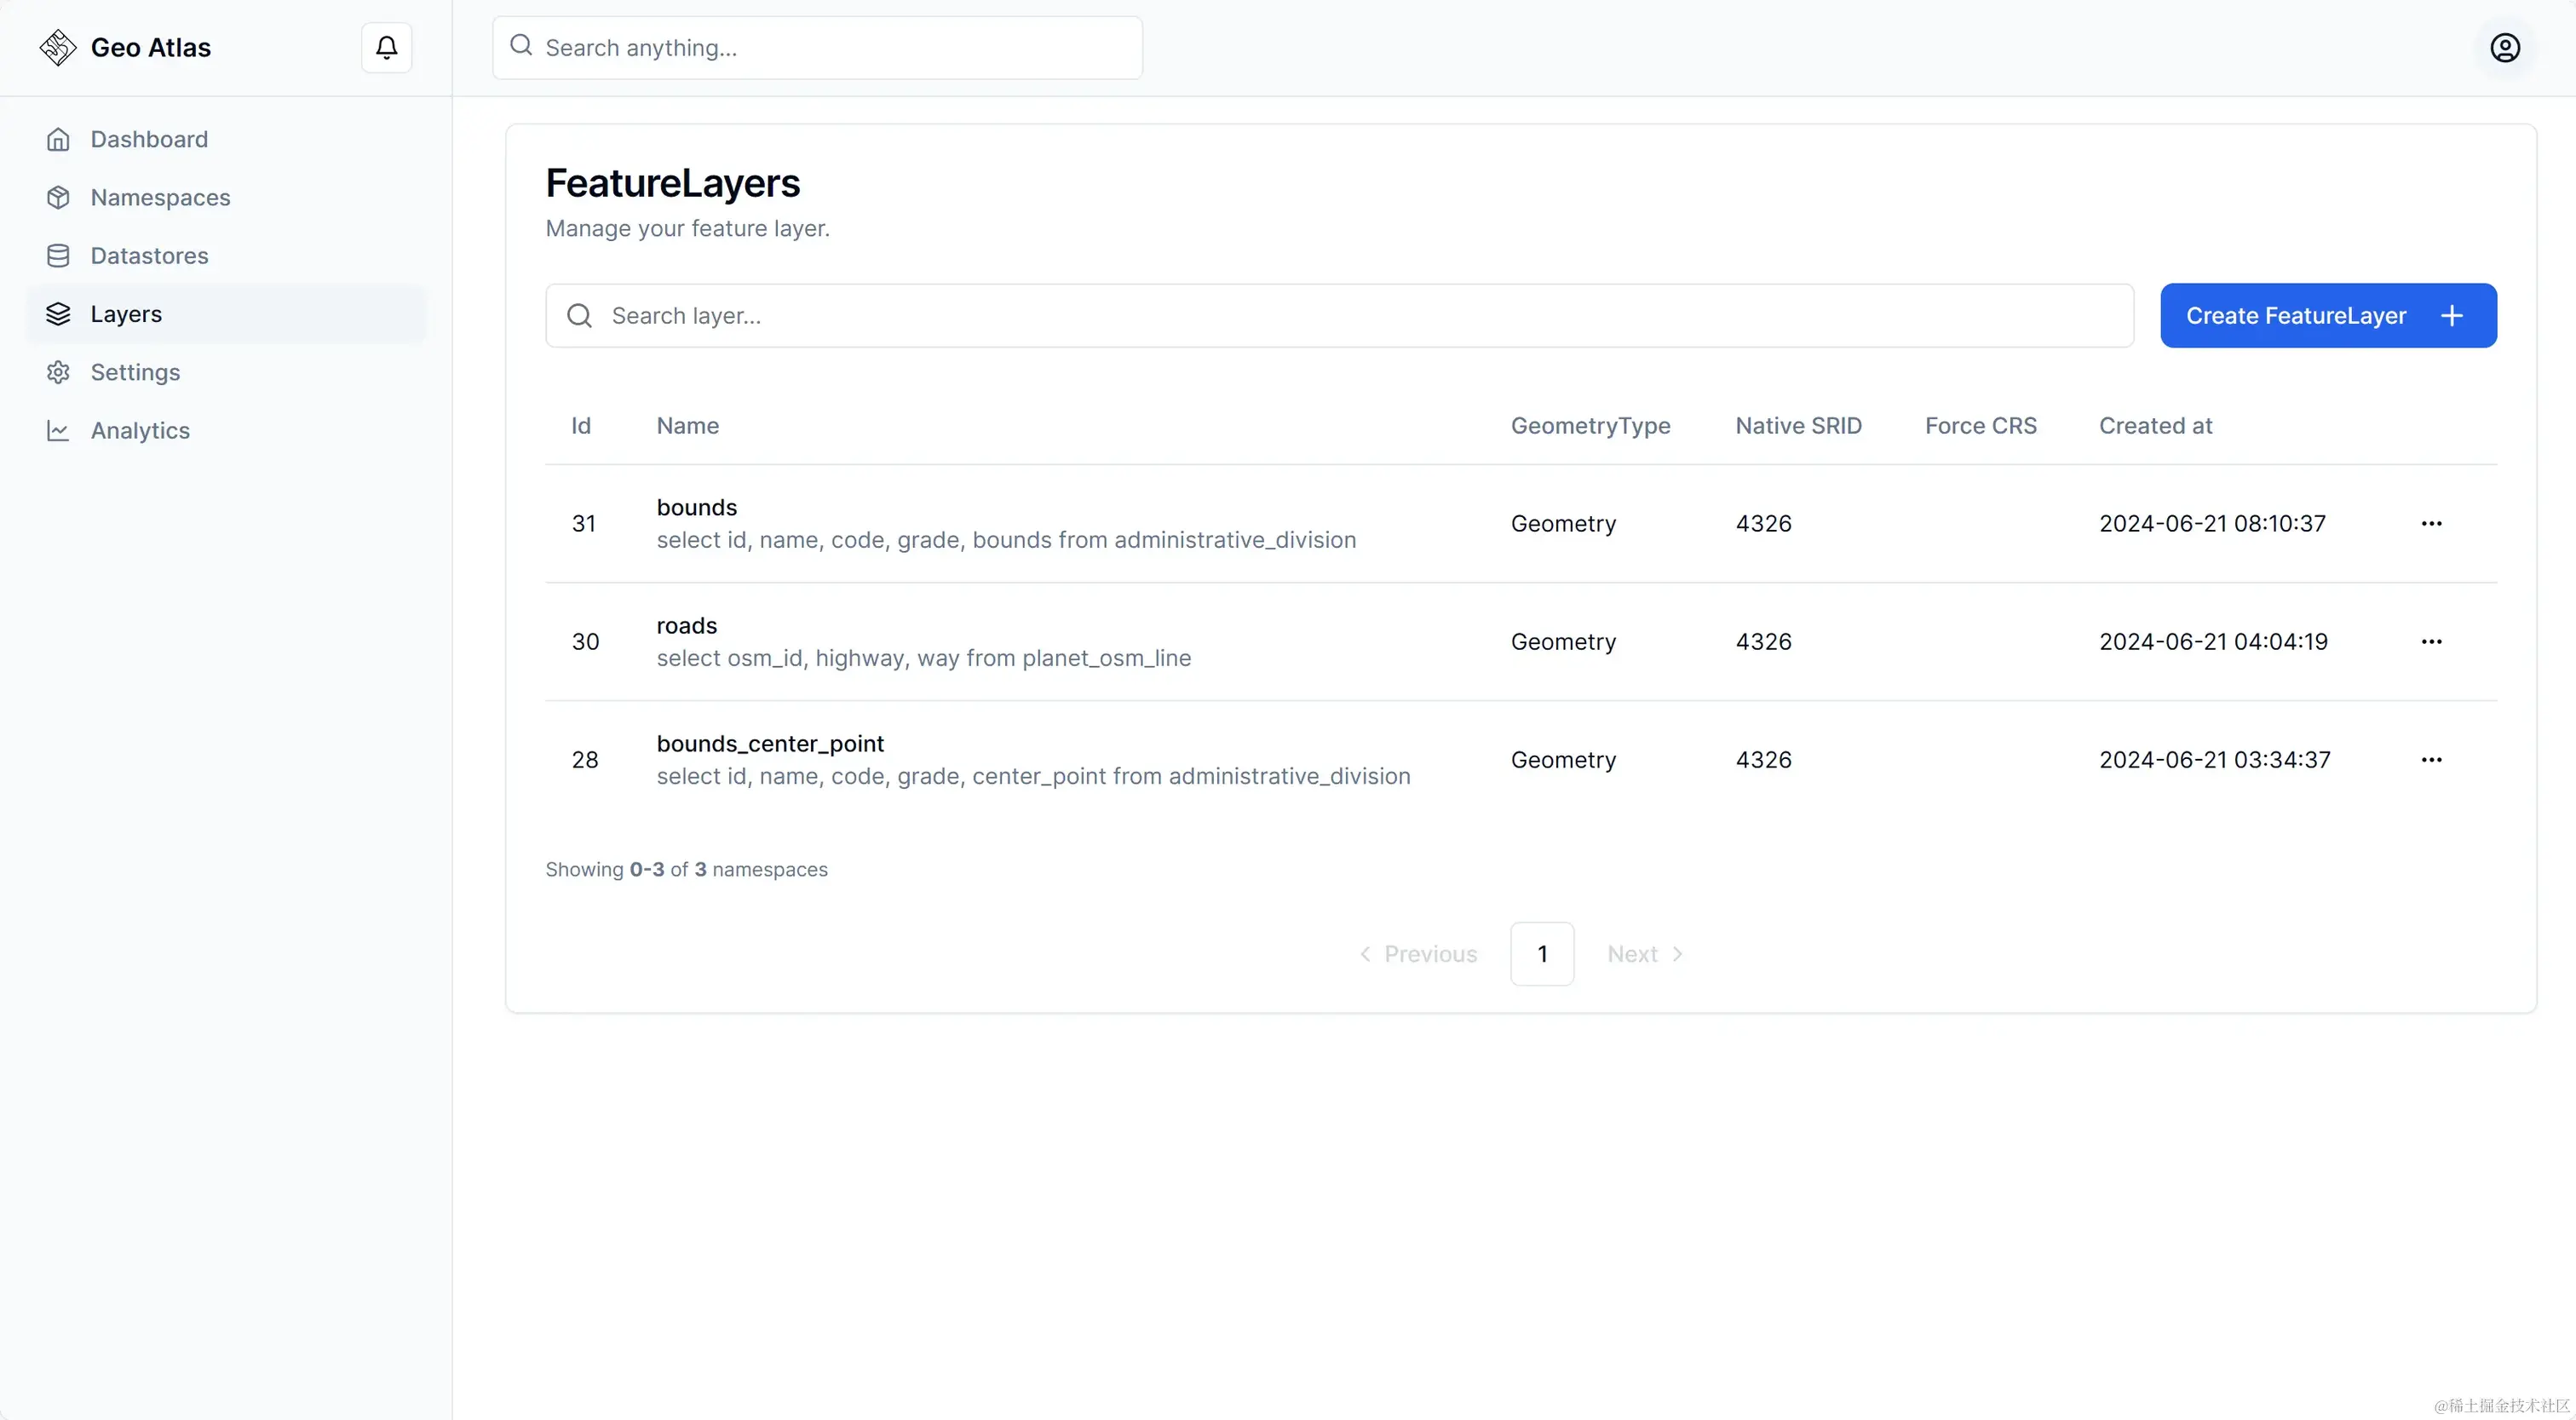Focus the Search layer input field
This screenshot has width=2576, height=1420.
(x=1340, y=315)
